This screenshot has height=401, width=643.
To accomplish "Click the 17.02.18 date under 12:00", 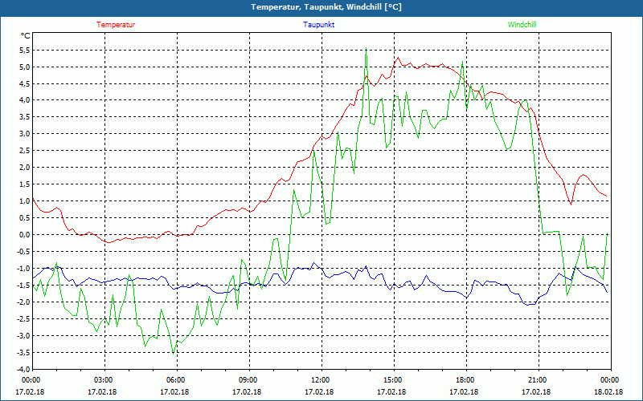I will pos(319,392).
